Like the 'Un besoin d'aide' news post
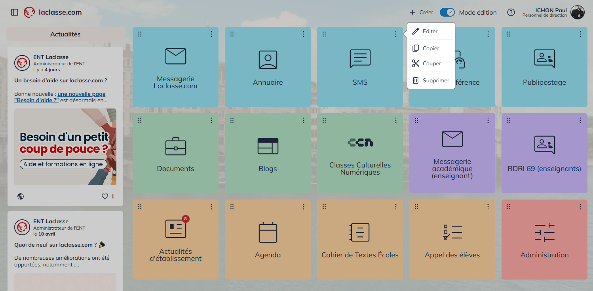 105,196
